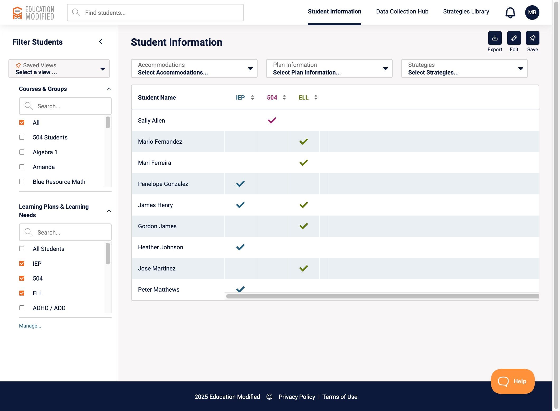The width and height of the screenshot is (560, 411).
Task: Open the Help chat button
Action: pos(512,381)
